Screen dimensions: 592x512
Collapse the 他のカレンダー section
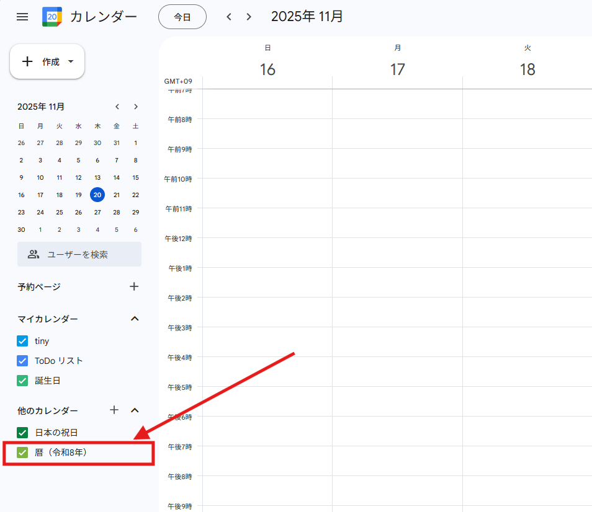click(134, 410)
